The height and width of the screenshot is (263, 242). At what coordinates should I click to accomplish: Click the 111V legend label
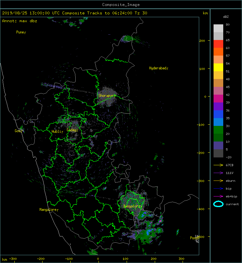click(229, 173)
